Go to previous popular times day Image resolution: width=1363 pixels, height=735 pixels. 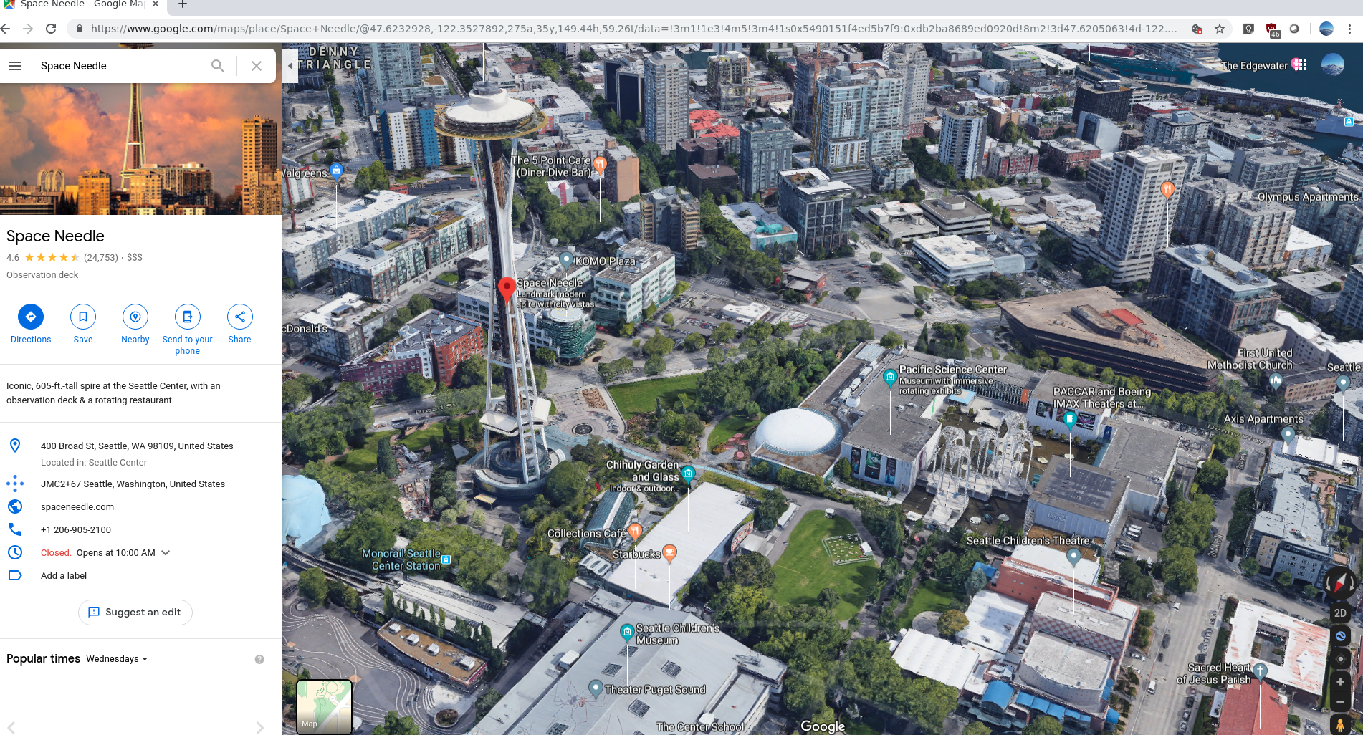pos(11,727)
